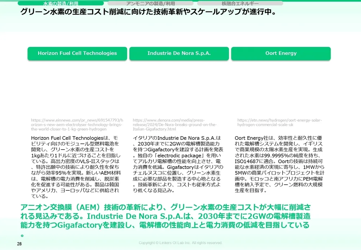Select the slide title about グリーン水素
361x250 pixels.
point(152,11)
